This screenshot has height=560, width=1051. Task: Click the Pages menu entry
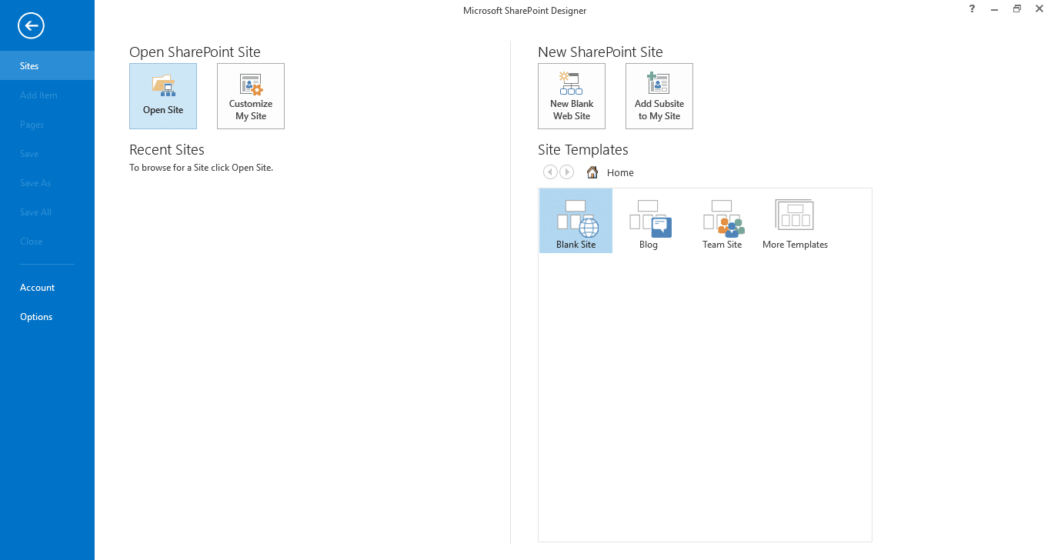pyautogui.click(x=47, y=124)
